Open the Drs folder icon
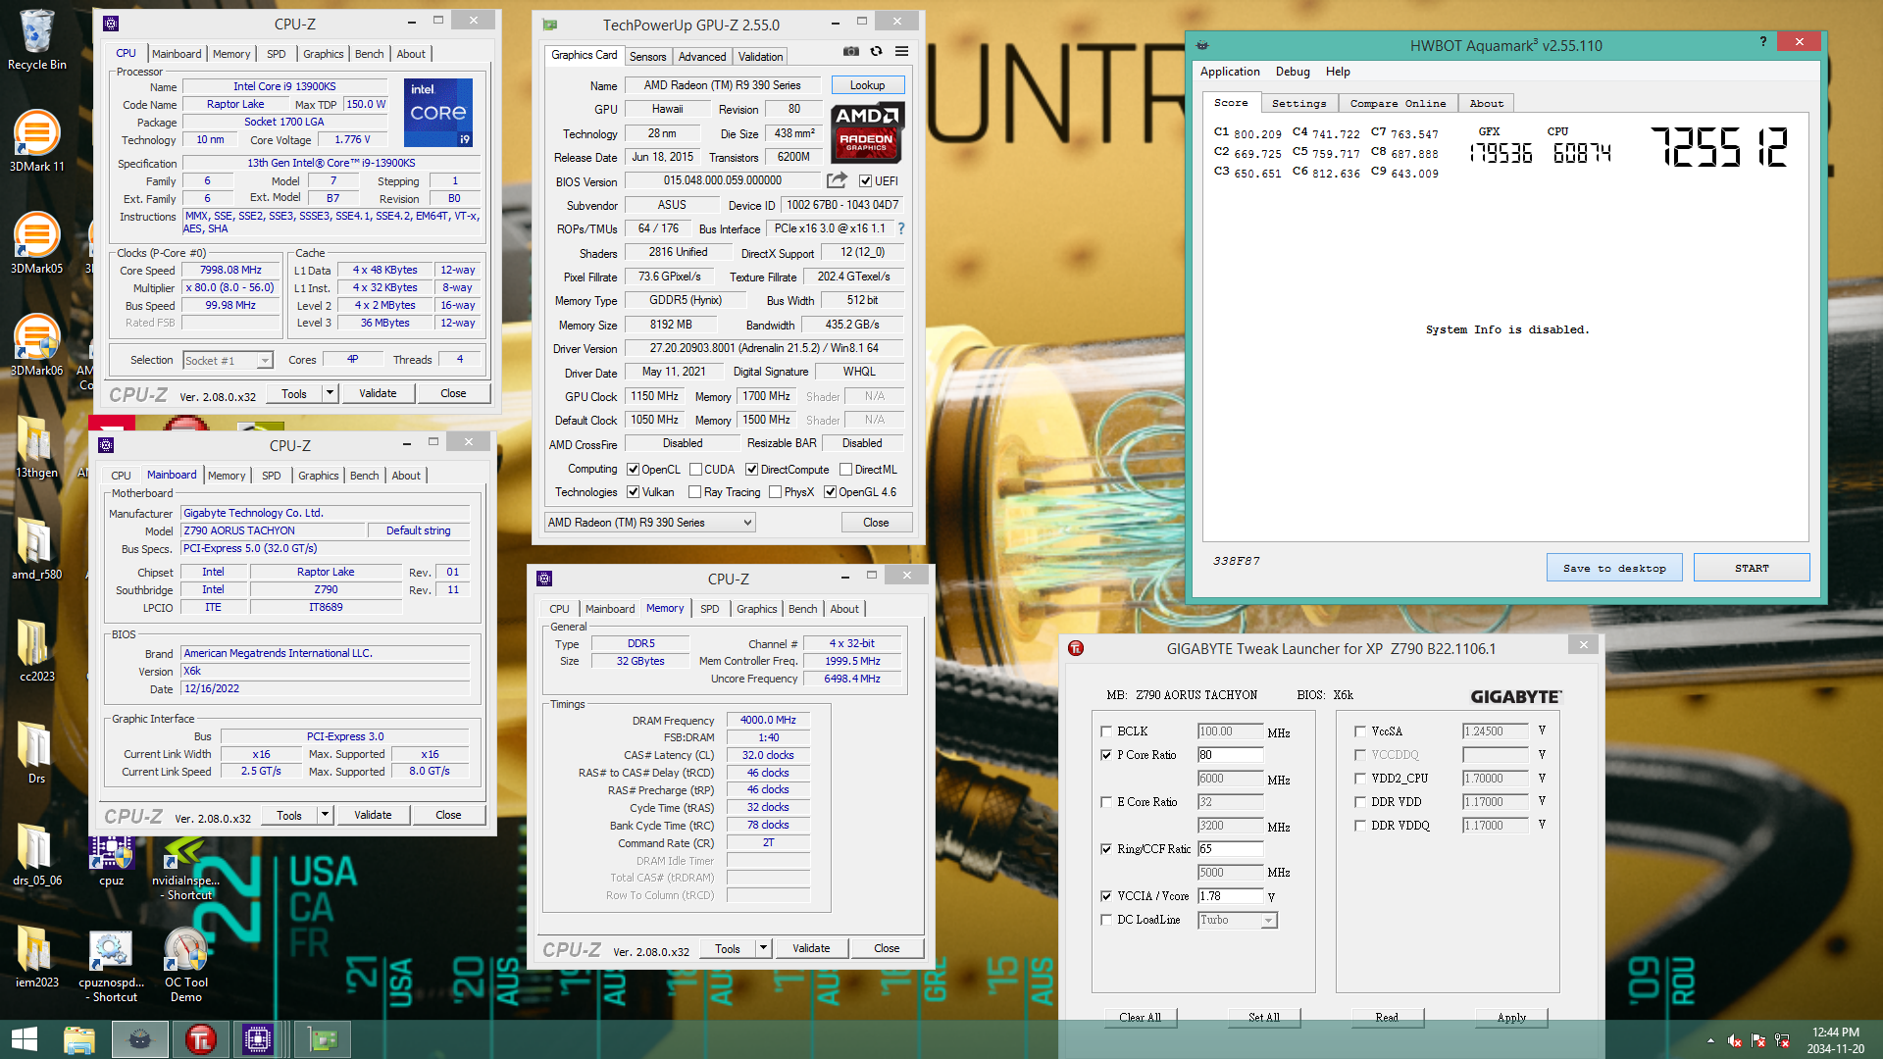Viewport: 1883px width, 1059px height. [36, 753]
